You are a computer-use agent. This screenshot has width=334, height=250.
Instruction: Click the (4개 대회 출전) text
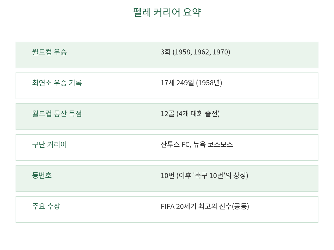[x=198, y=114]
